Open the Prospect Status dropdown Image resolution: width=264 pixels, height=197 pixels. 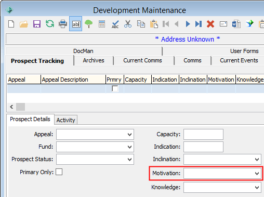point(129,159)
